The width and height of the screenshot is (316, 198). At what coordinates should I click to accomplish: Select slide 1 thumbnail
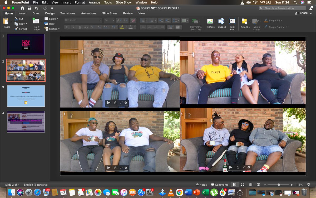(x=26, y=44)
